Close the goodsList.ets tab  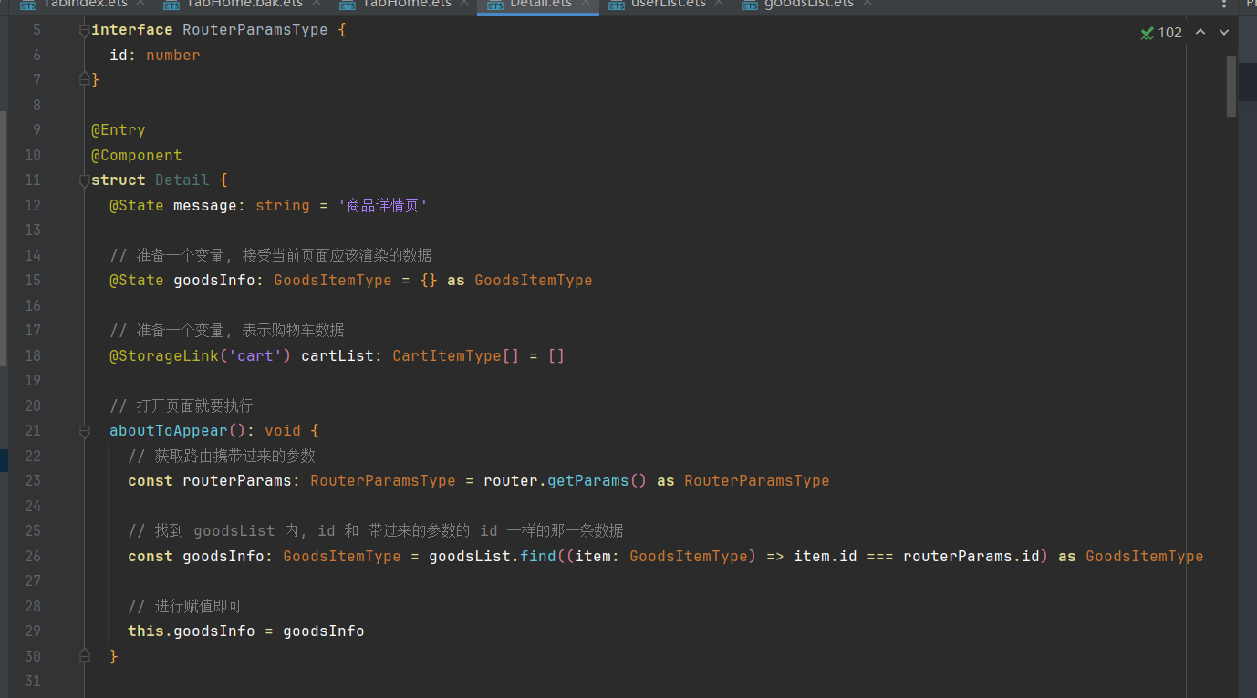coord(867,4)
